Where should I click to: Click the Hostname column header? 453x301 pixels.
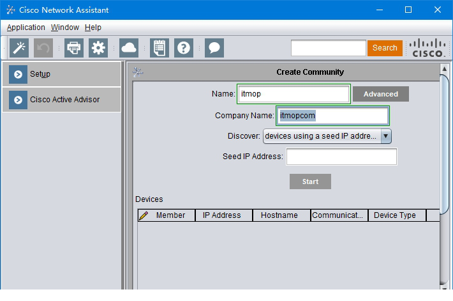[281, 215]
